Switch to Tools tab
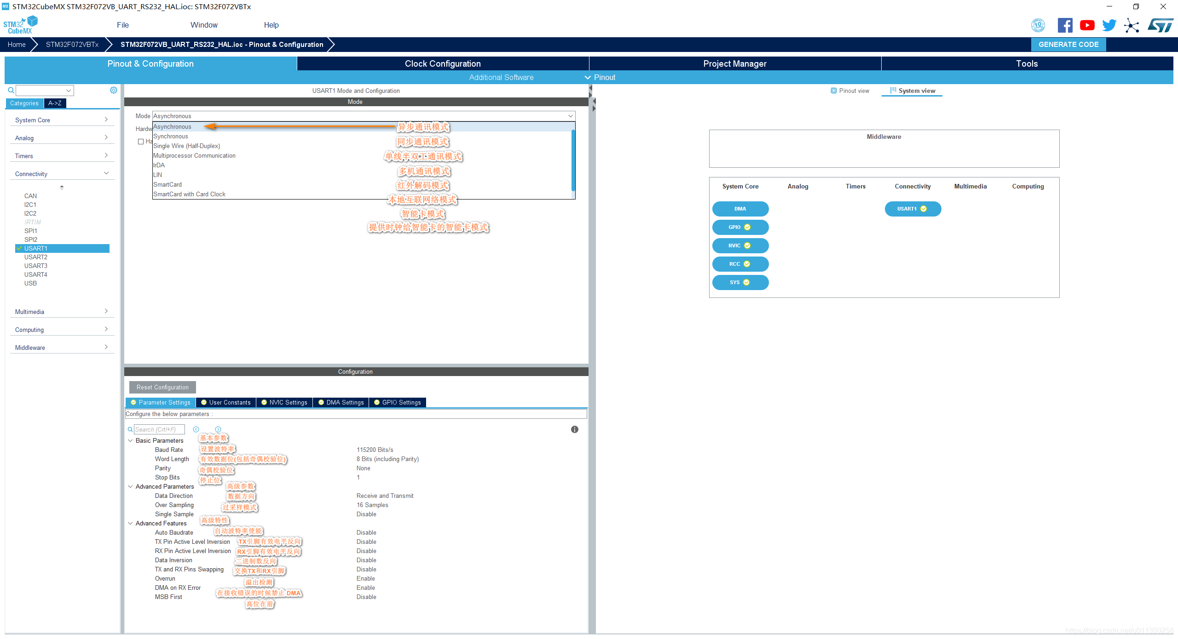1178x639 pixels. (x=1027, y=63)
